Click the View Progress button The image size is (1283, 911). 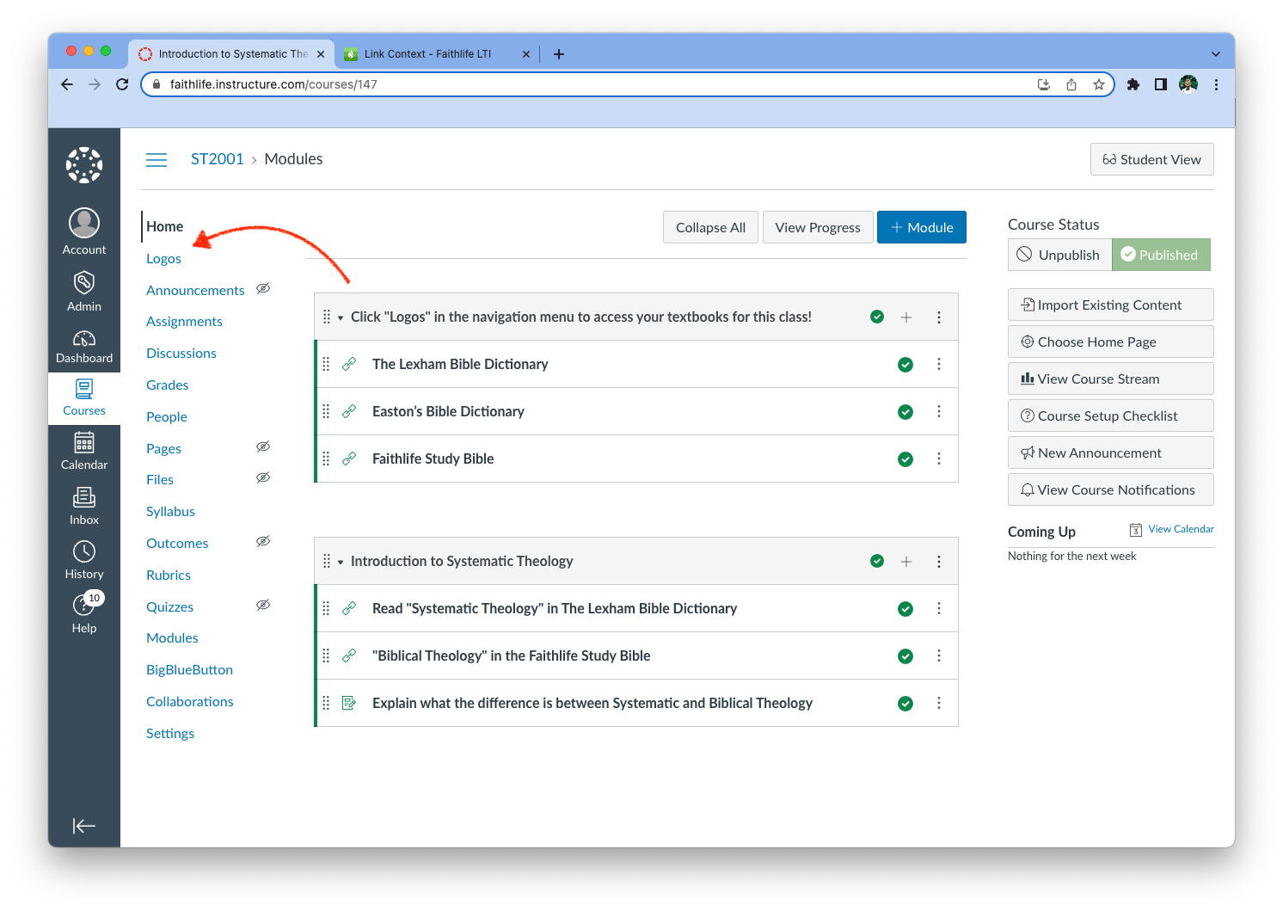(x=818, y=227)
